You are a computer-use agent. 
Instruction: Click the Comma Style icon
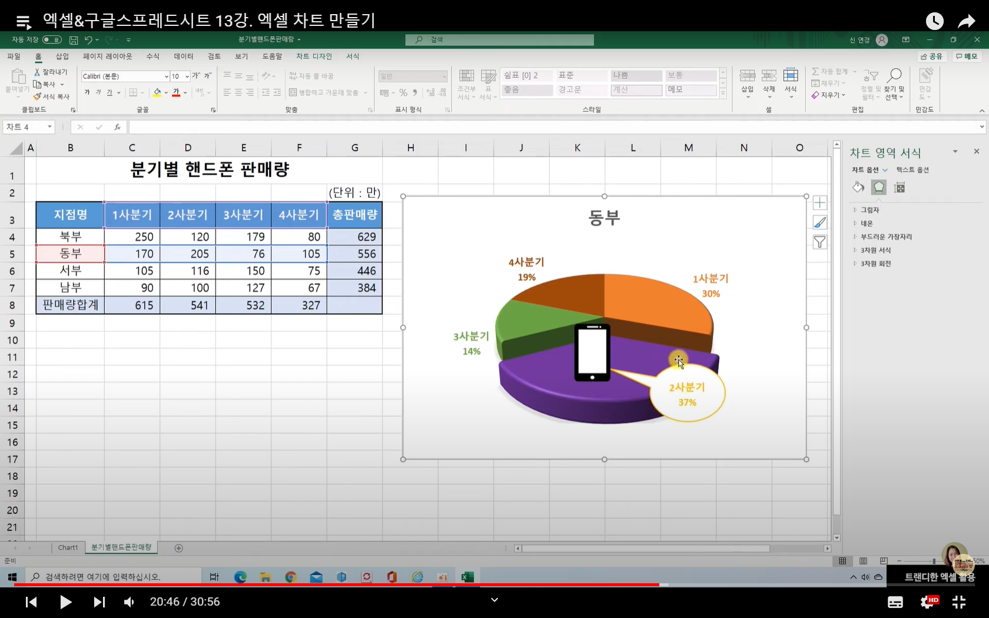[x=415, y=93]
